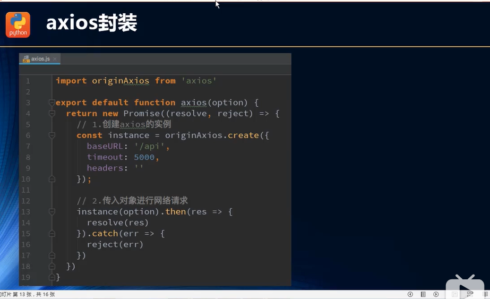Click fold end marker at line 18
The height and width of the screenshot is (299, 490).
pos(52,266)
